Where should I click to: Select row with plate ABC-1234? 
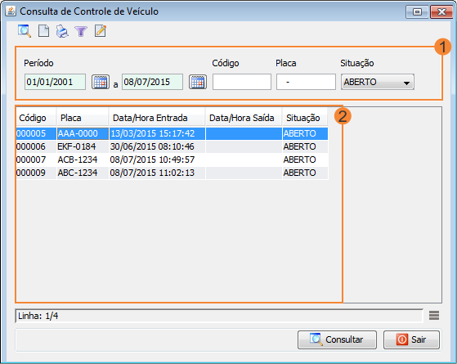pos(172,173)
